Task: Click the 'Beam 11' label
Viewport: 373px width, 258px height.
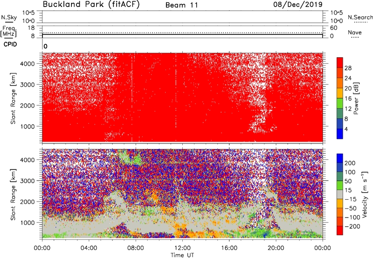Action: [x=182, y=5]
